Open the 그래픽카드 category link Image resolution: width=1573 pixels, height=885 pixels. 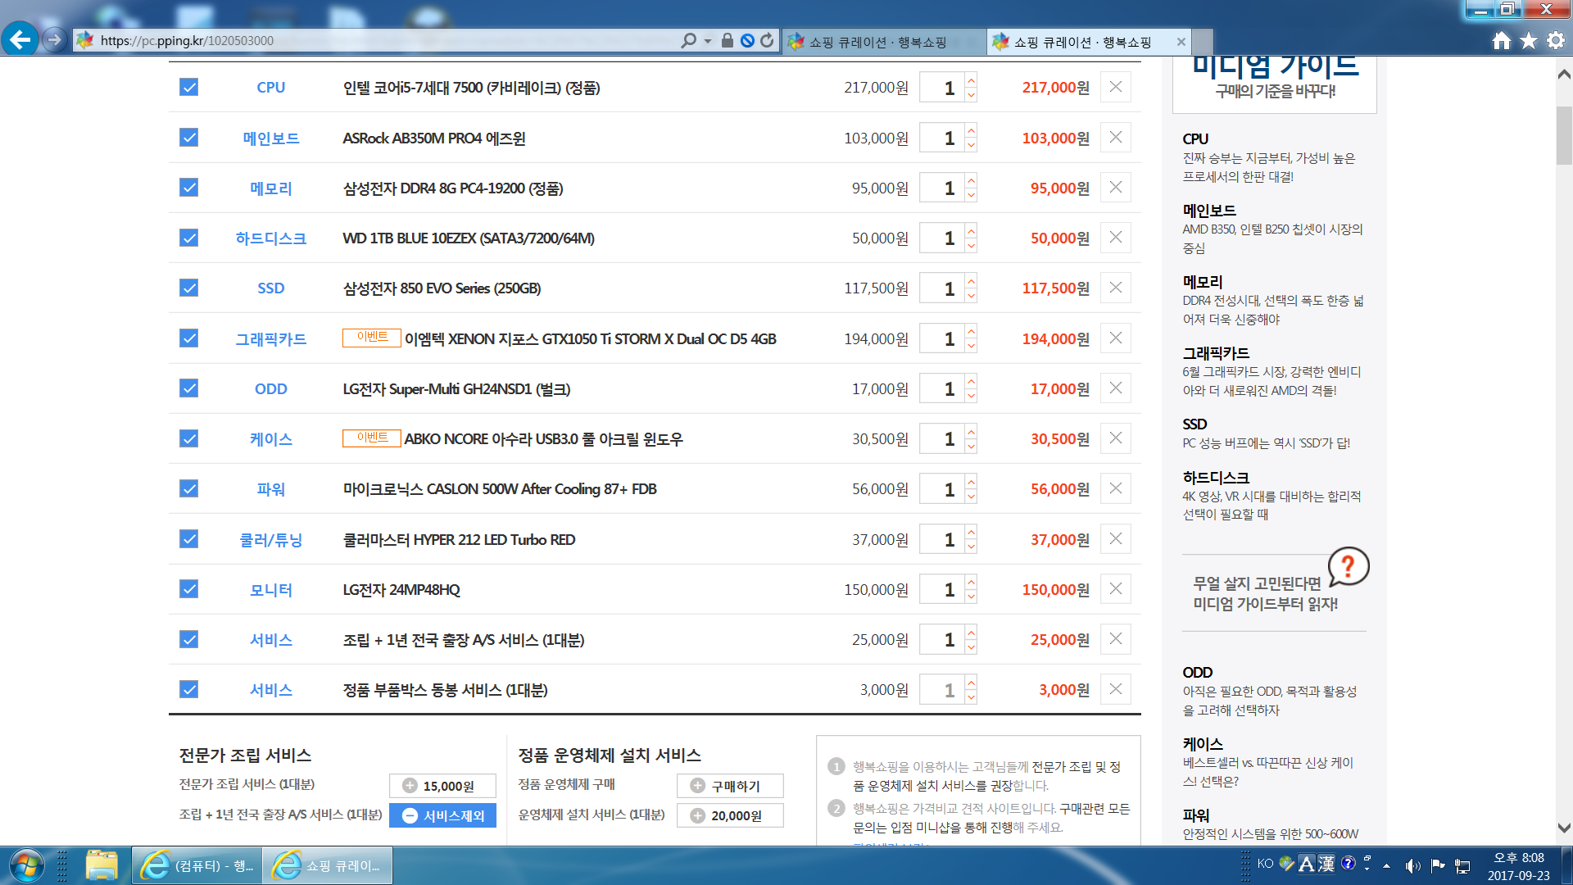click(271, 338)
